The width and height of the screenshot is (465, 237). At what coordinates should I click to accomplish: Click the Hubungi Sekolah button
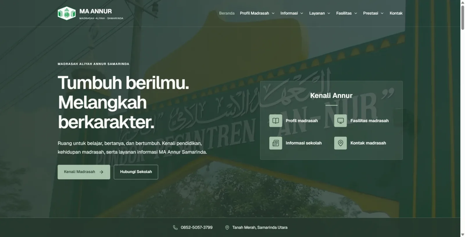tap(136, 172)
